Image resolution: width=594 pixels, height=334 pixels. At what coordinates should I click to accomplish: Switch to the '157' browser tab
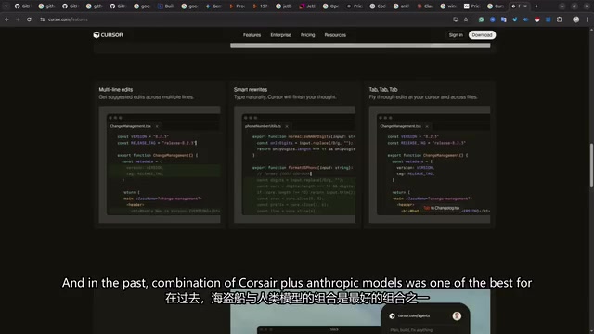[x=261, y=6]
